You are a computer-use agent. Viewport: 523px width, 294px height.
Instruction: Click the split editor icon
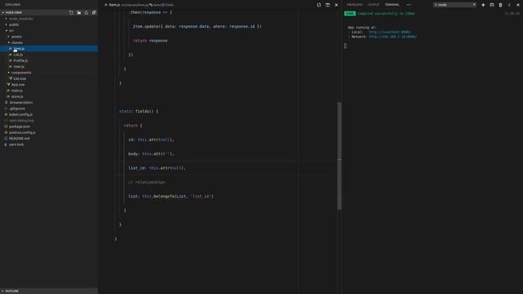click(x=328, y=5)
